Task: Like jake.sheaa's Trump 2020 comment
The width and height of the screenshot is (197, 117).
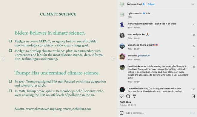Action: tap(194, 46)
